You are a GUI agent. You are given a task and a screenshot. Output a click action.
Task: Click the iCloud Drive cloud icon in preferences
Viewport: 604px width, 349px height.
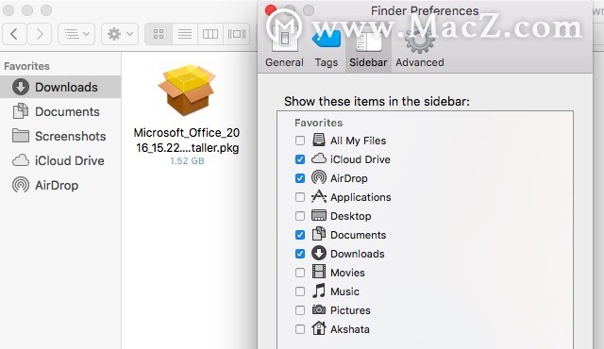pos(319,158)
